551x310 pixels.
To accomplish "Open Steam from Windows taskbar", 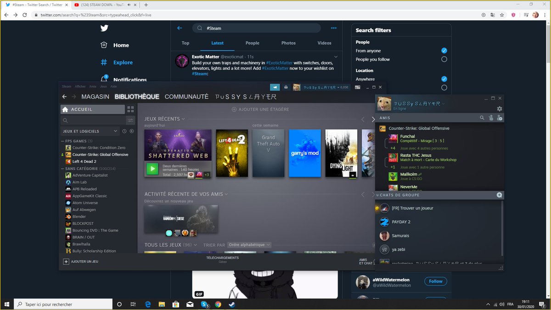I will [231, 304].
